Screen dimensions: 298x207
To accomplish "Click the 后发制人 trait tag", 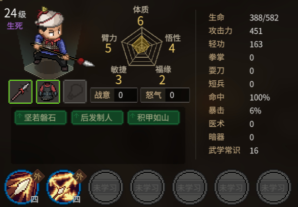I will point(97,118).
